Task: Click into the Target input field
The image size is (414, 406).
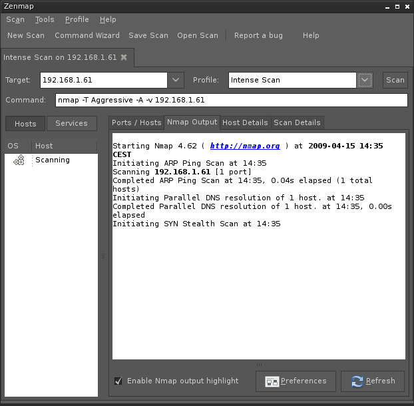Action: (x=104, y=80)
